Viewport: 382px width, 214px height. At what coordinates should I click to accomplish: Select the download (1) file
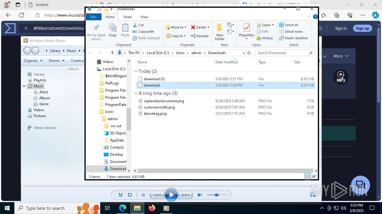(226, 79)
